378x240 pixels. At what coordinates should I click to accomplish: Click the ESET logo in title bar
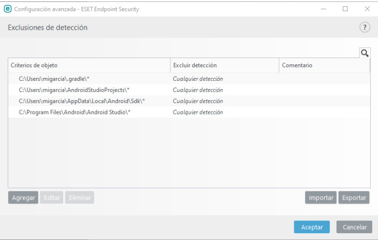pyautogui.click(x=7, y=9)
